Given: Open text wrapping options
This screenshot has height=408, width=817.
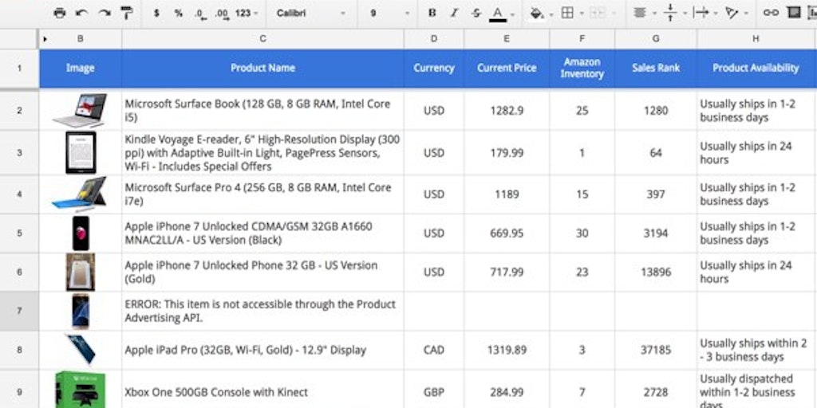Looking at the screenshot, I should (x=701, y=13).
